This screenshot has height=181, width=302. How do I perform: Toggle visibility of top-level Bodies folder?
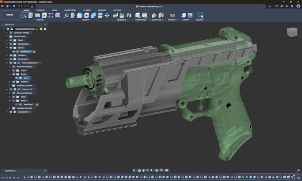coord(11,48)
